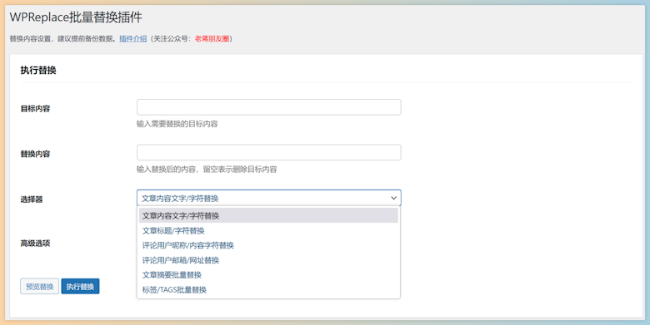
Task: Click hint text 输入替换后的内容，留空表示删除目标内容
Action: (207, 169)
